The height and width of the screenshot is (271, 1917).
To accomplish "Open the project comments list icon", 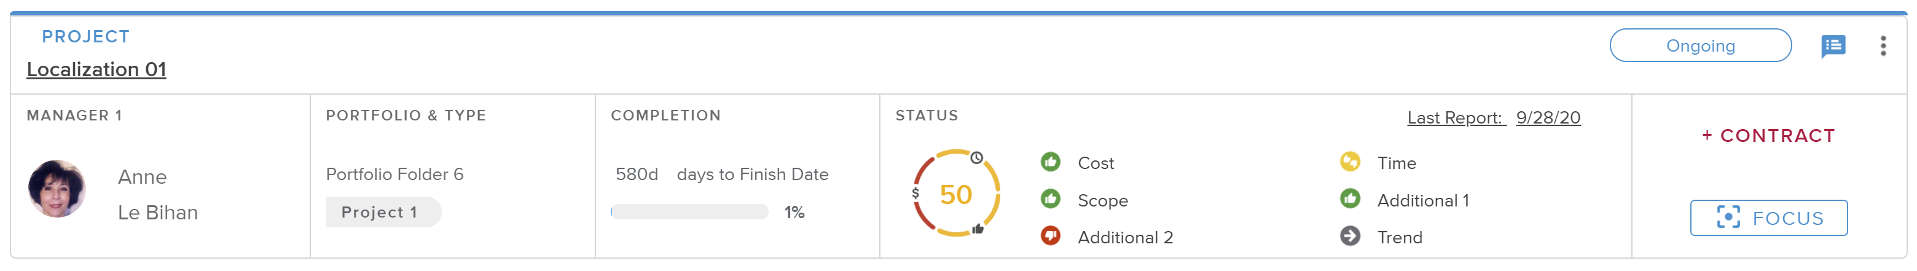I will [1832, 46].
